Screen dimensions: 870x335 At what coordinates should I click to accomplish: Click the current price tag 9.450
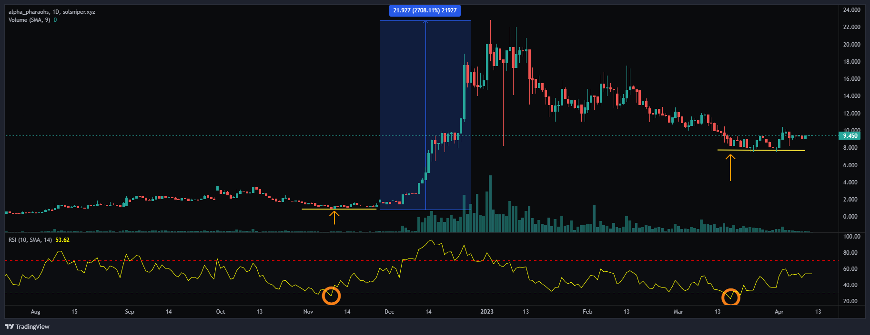850,136
